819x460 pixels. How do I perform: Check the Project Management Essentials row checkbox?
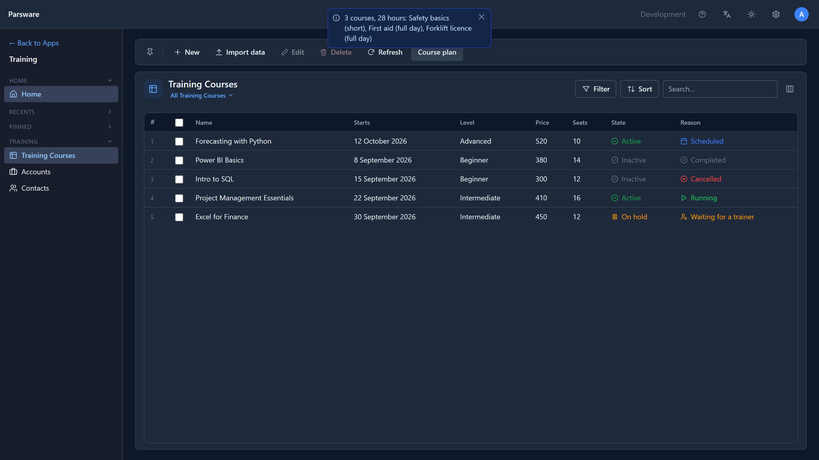[179, 198]
